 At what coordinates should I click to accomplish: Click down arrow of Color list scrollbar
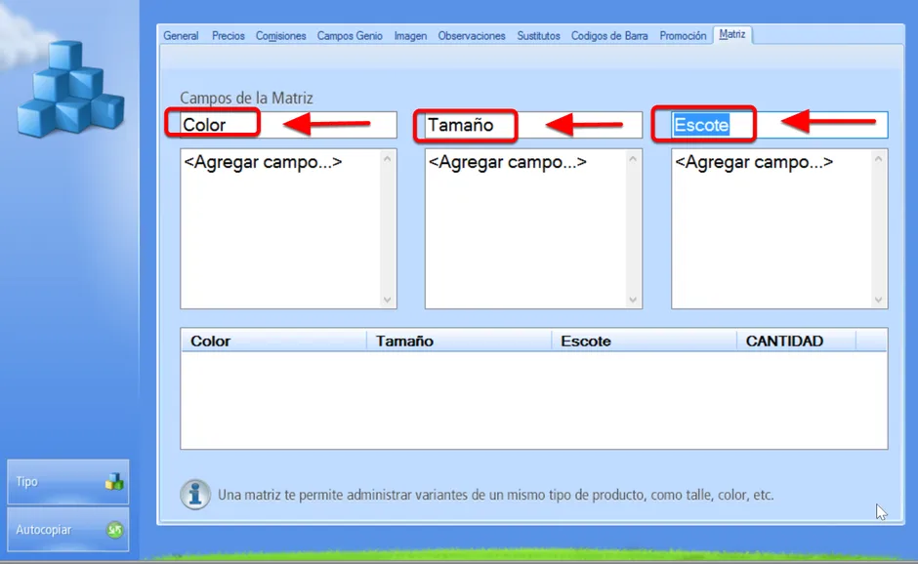[x=387, y=300]
